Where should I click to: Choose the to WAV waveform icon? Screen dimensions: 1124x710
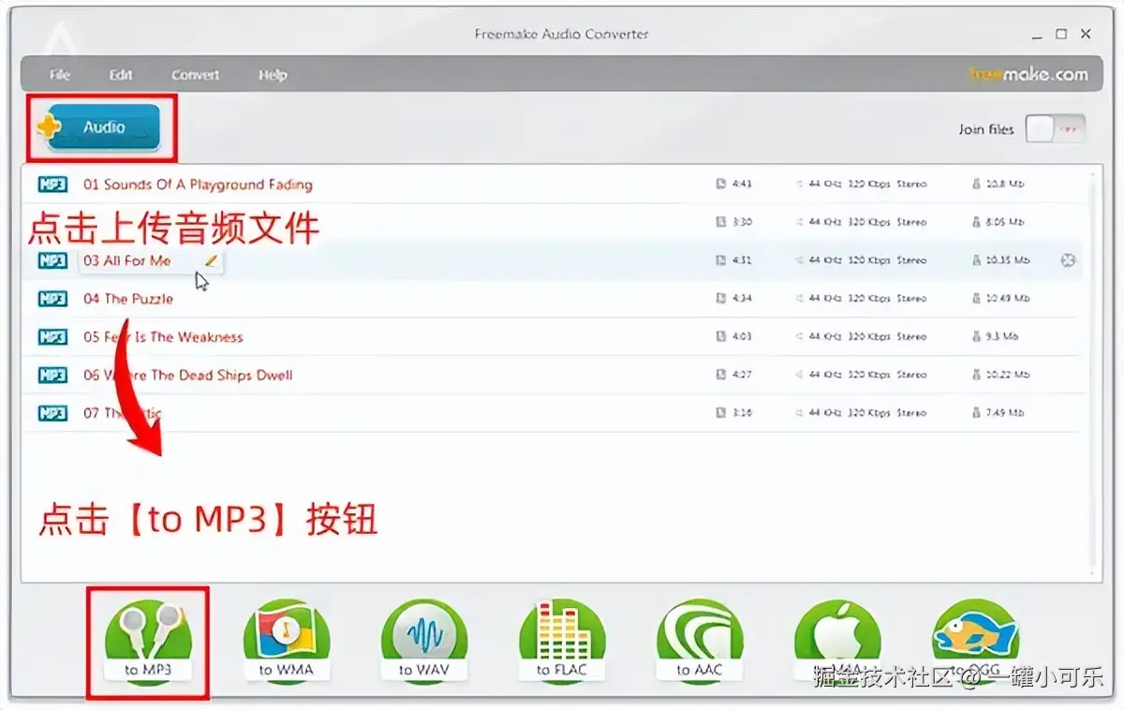coord(424,642)
